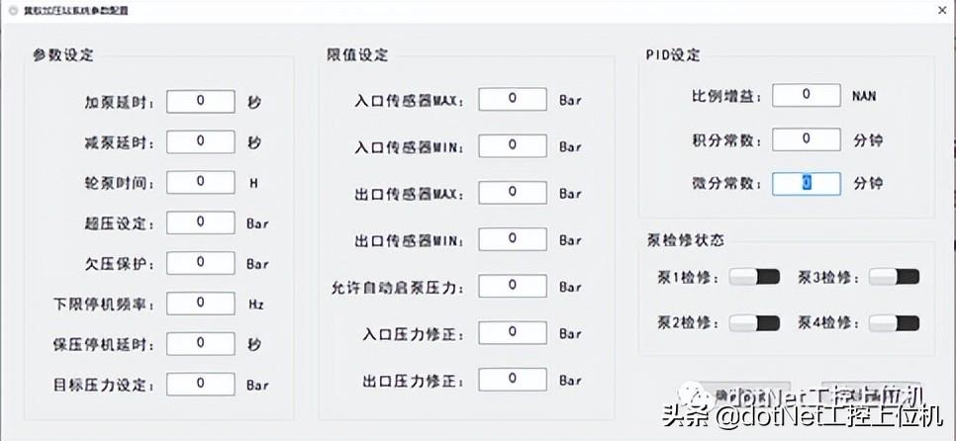This screenshot has width=956, height=441.
Task: Click the window icon in the title bar
Action: coord(14,9)
